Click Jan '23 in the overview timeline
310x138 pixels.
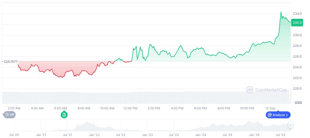pyautogui.click(x=147, y=135)
